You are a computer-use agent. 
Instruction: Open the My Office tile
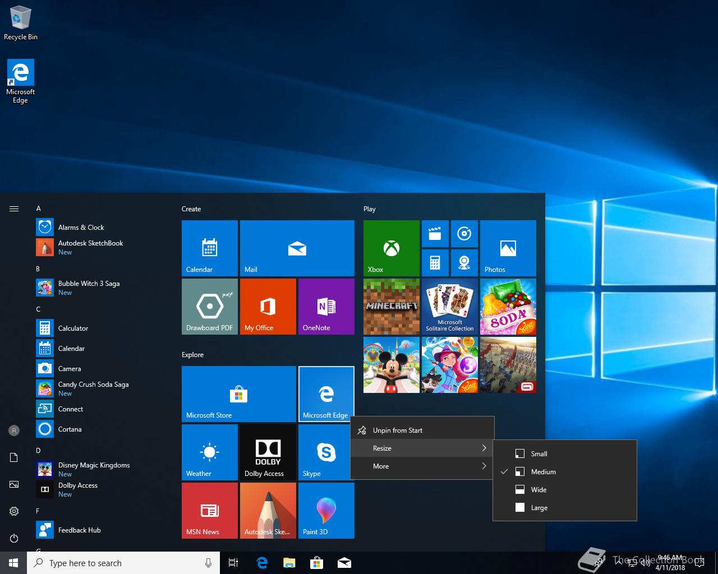[x=268, y=307]
